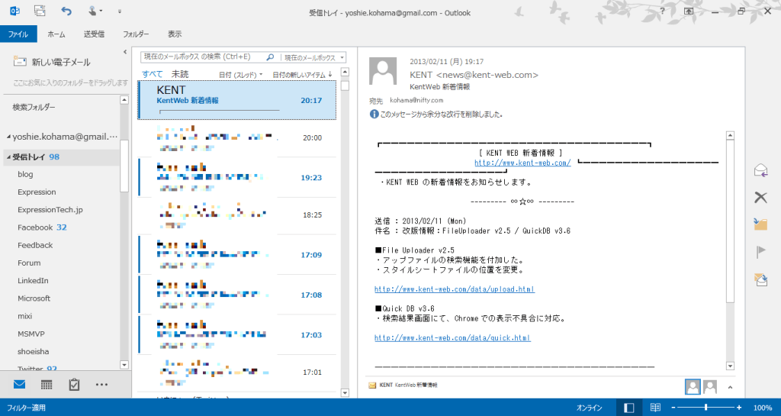Select the message received at 18:25

pos(237,215)
